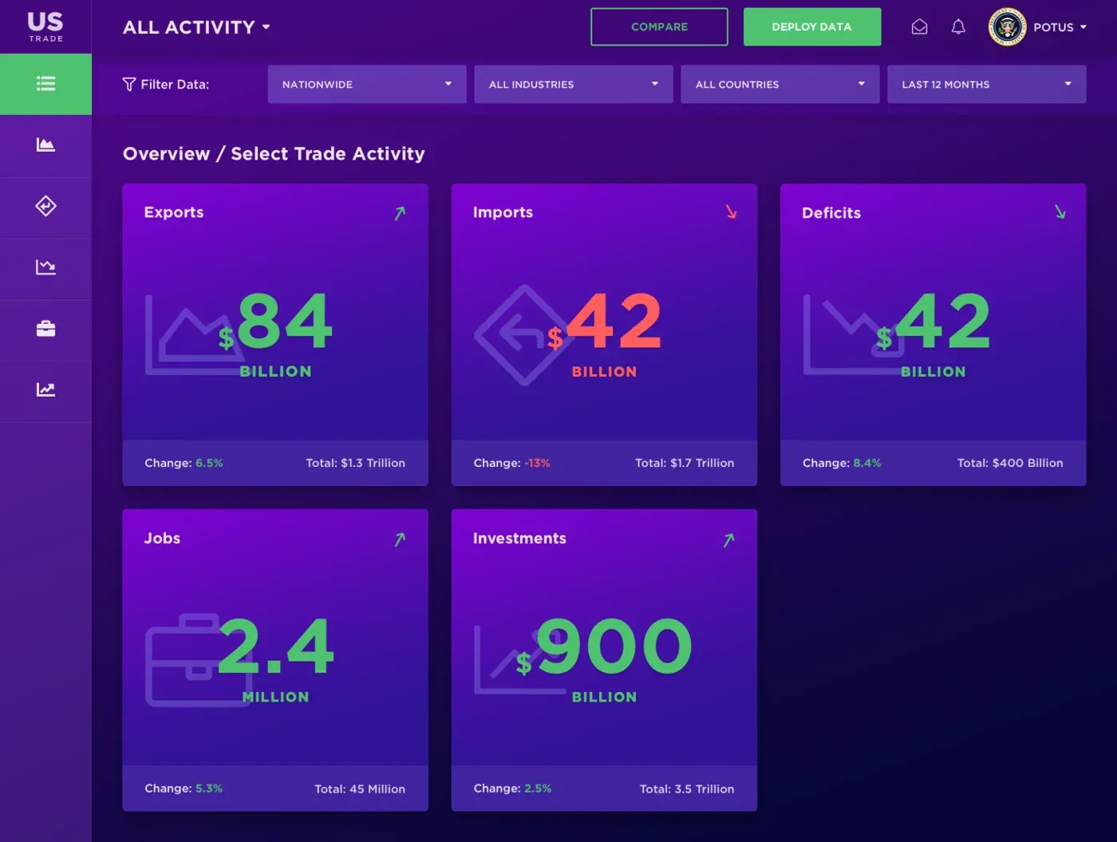Image resolution: width=1117 pixels, height=842 pixels.
Task: Click the Deploy Data button
Action: click(812, 27)
